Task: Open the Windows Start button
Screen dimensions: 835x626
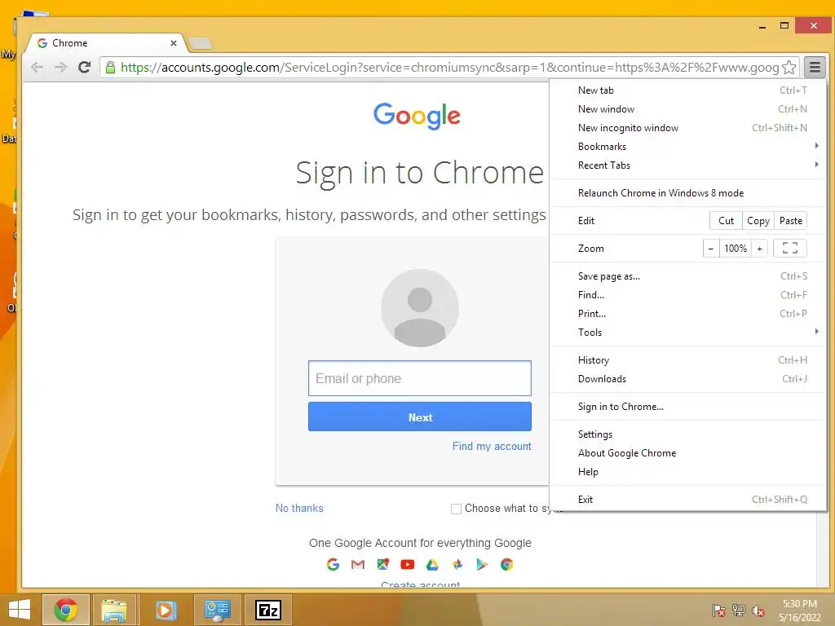Action: [20, 610]
